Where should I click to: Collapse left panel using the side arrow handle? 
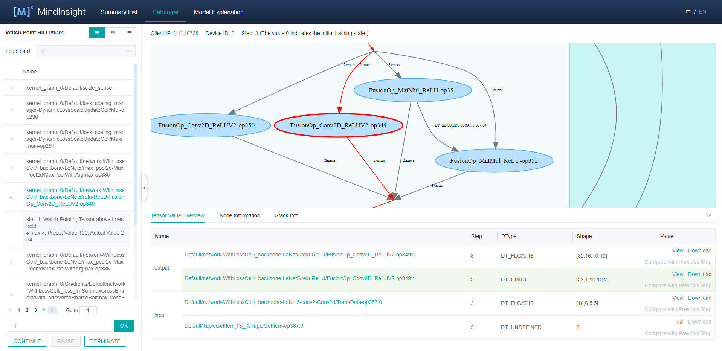coord(144,188)
